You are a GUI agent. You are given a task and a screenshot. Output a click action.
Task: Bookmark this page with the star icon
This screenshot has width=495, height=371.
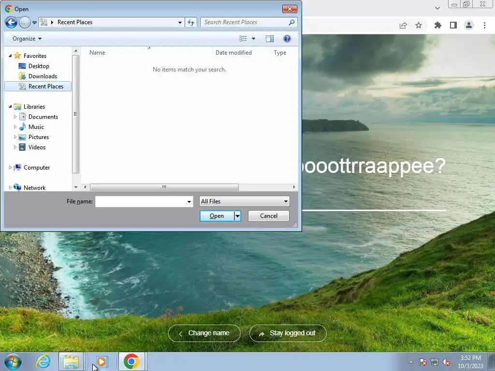tap(419, 25)
